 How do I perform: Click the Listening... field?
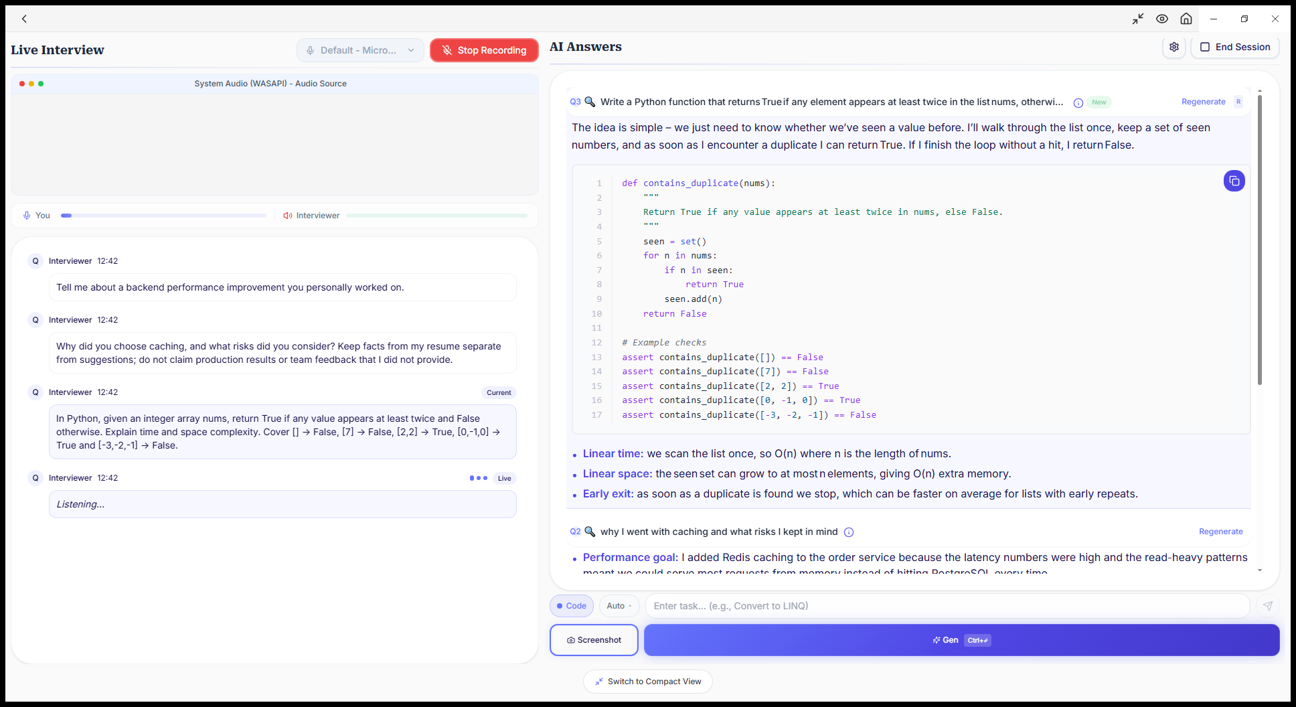tap(282, 504)
